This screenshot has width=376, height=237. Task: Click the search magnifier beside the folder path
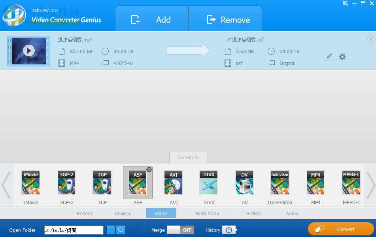tap(121, 230)
